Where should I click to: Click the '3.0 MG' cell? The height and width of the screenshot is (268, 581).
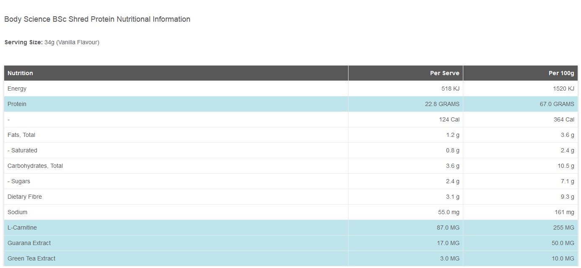(x=405, y=258)
